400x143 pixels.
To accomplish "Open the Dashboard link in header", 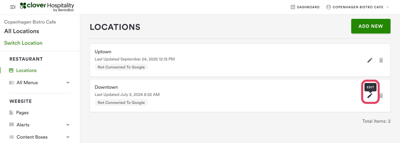I will point(308,7).
